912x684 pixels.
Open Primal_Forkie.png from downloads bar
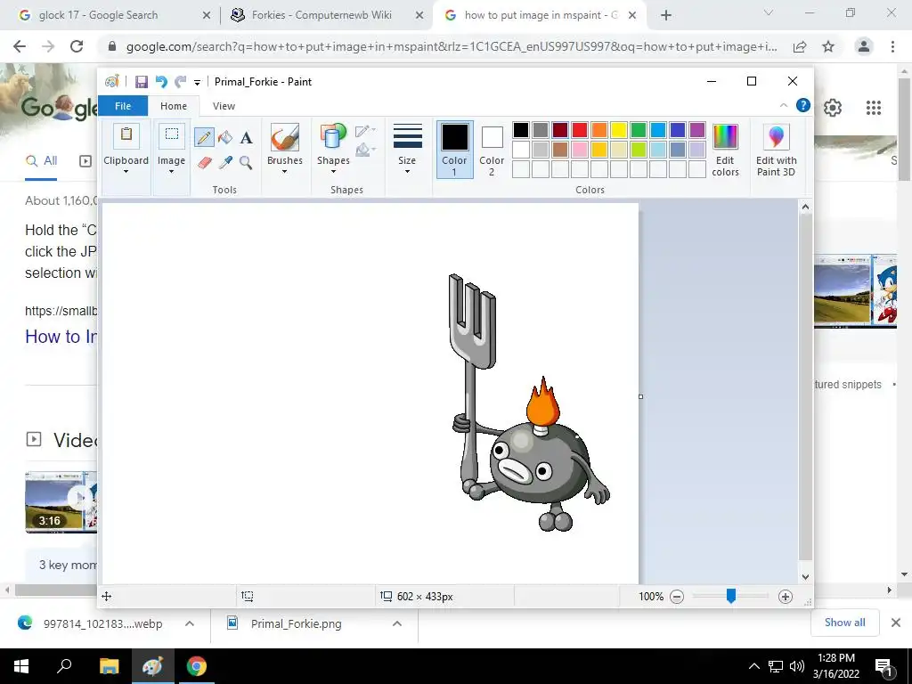(296, 623)
